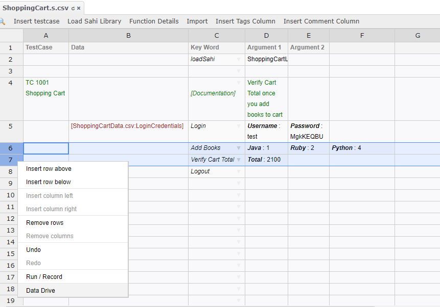Open Function Details from the toolbar
Viewport: 440px width, 307px height.
pyautogui.click(x=154, y=21)
